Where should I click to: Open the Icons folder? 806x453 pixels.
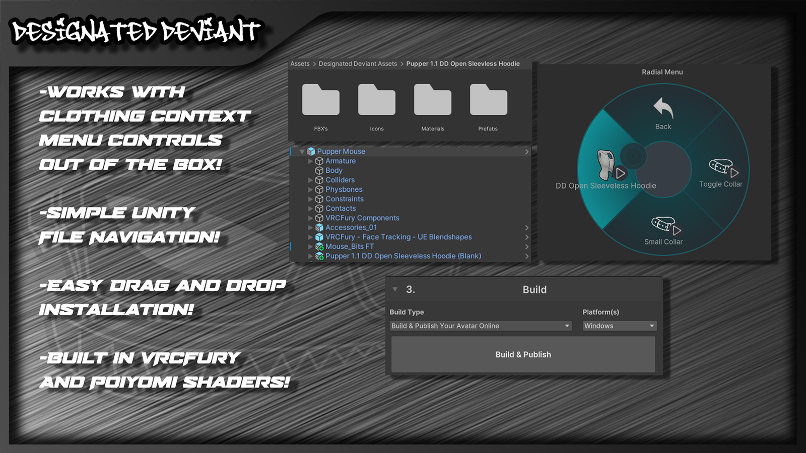[x=377, y=101]
